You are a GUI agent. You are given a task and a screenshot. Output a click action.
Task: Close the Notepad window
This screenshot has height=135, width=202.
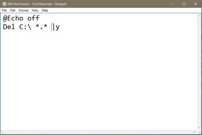coord(196,4)
